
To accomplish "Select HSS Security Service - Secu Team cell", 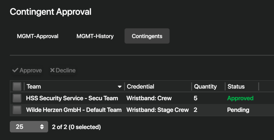I will (x=72, y=98).
